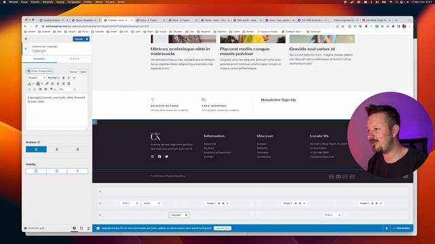Image resolution: width=435 pixels, height=244 pixels.
Task: Switch to the General tab
Action: click(x=39, y=59)
